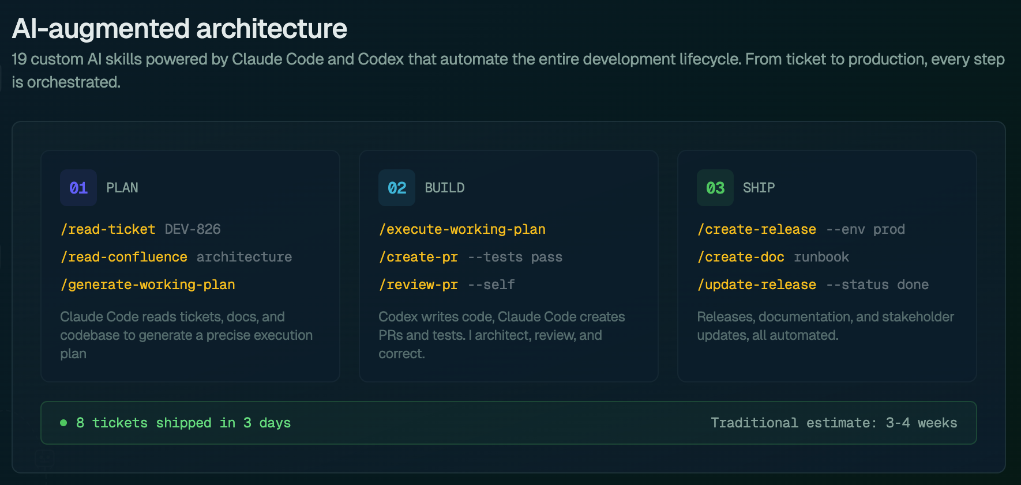The image size is (1021, 485).
Task: Select the PLAN label
Action: coord(122,188)
